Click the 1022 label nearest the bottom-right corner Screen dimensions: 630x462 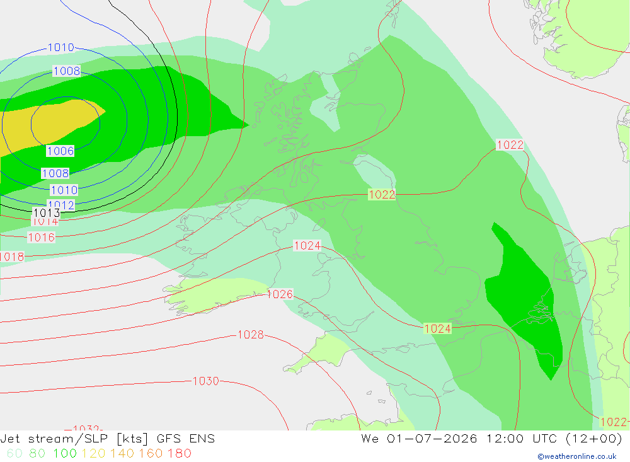point(614,422)
